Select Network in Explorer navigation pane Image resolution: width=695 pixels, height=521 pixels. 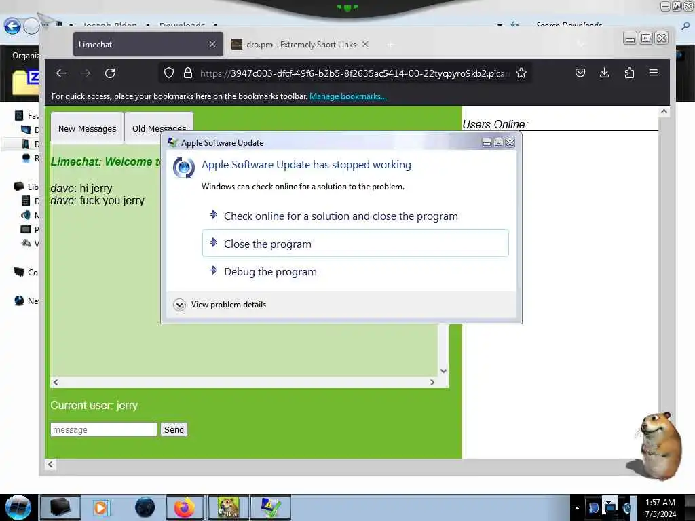(x=26, y=301)
